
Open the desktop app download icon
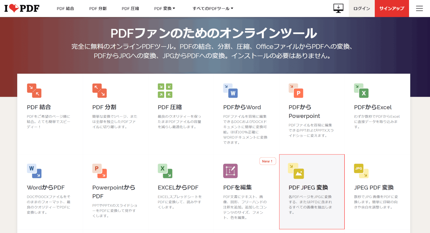click(x=338, y=8)
